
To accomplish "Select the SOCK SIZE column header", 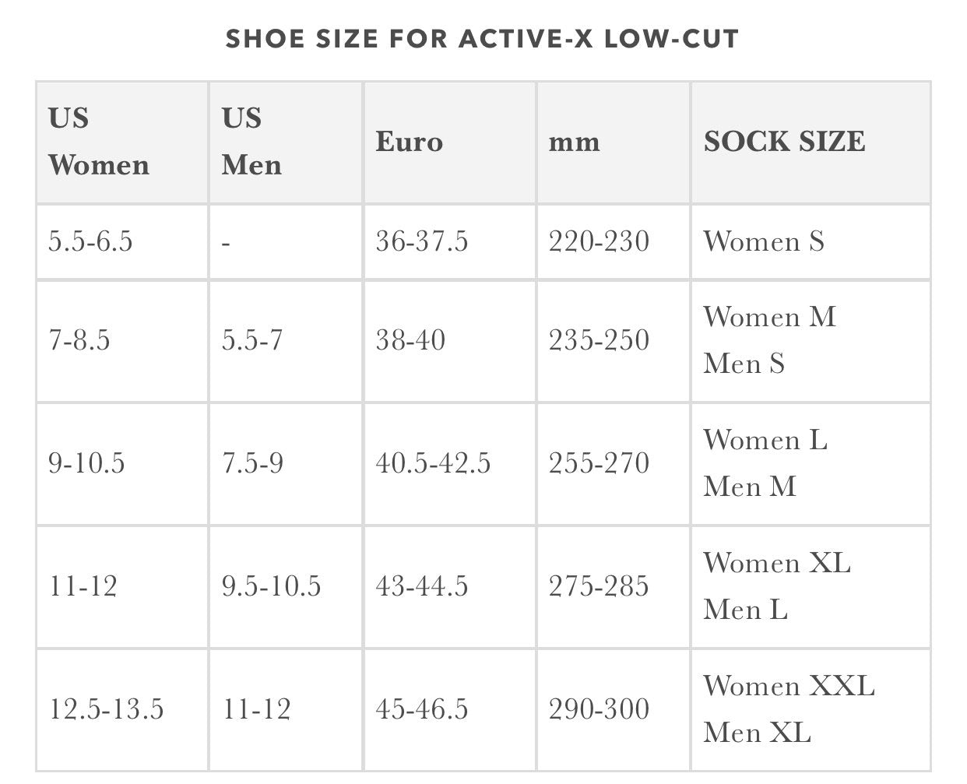I will pos(784,142).
